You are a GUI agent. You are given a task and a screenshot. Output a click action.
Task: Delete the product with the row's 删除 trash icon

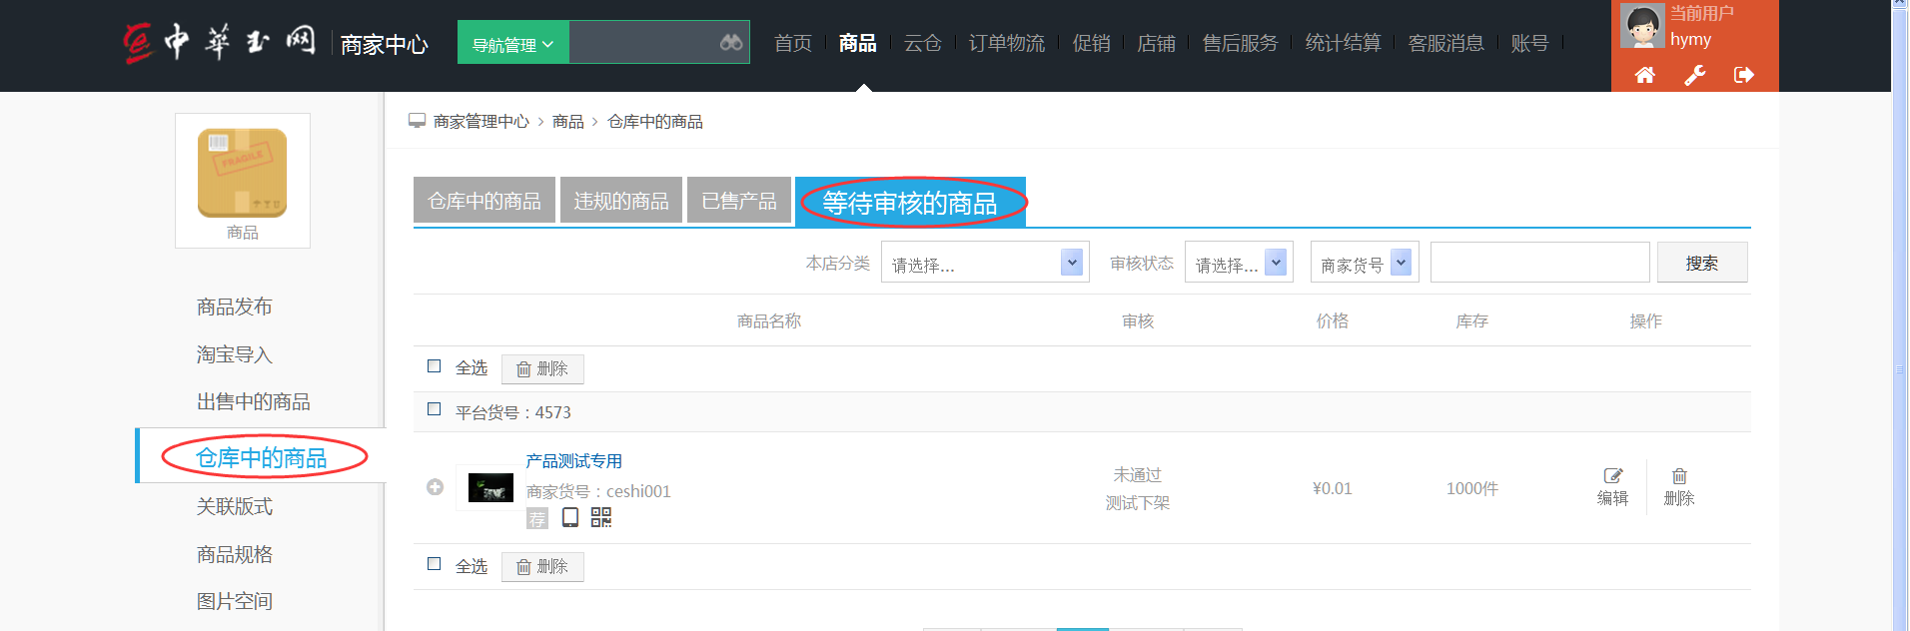pyautogui.click(x=1679, y=486)
